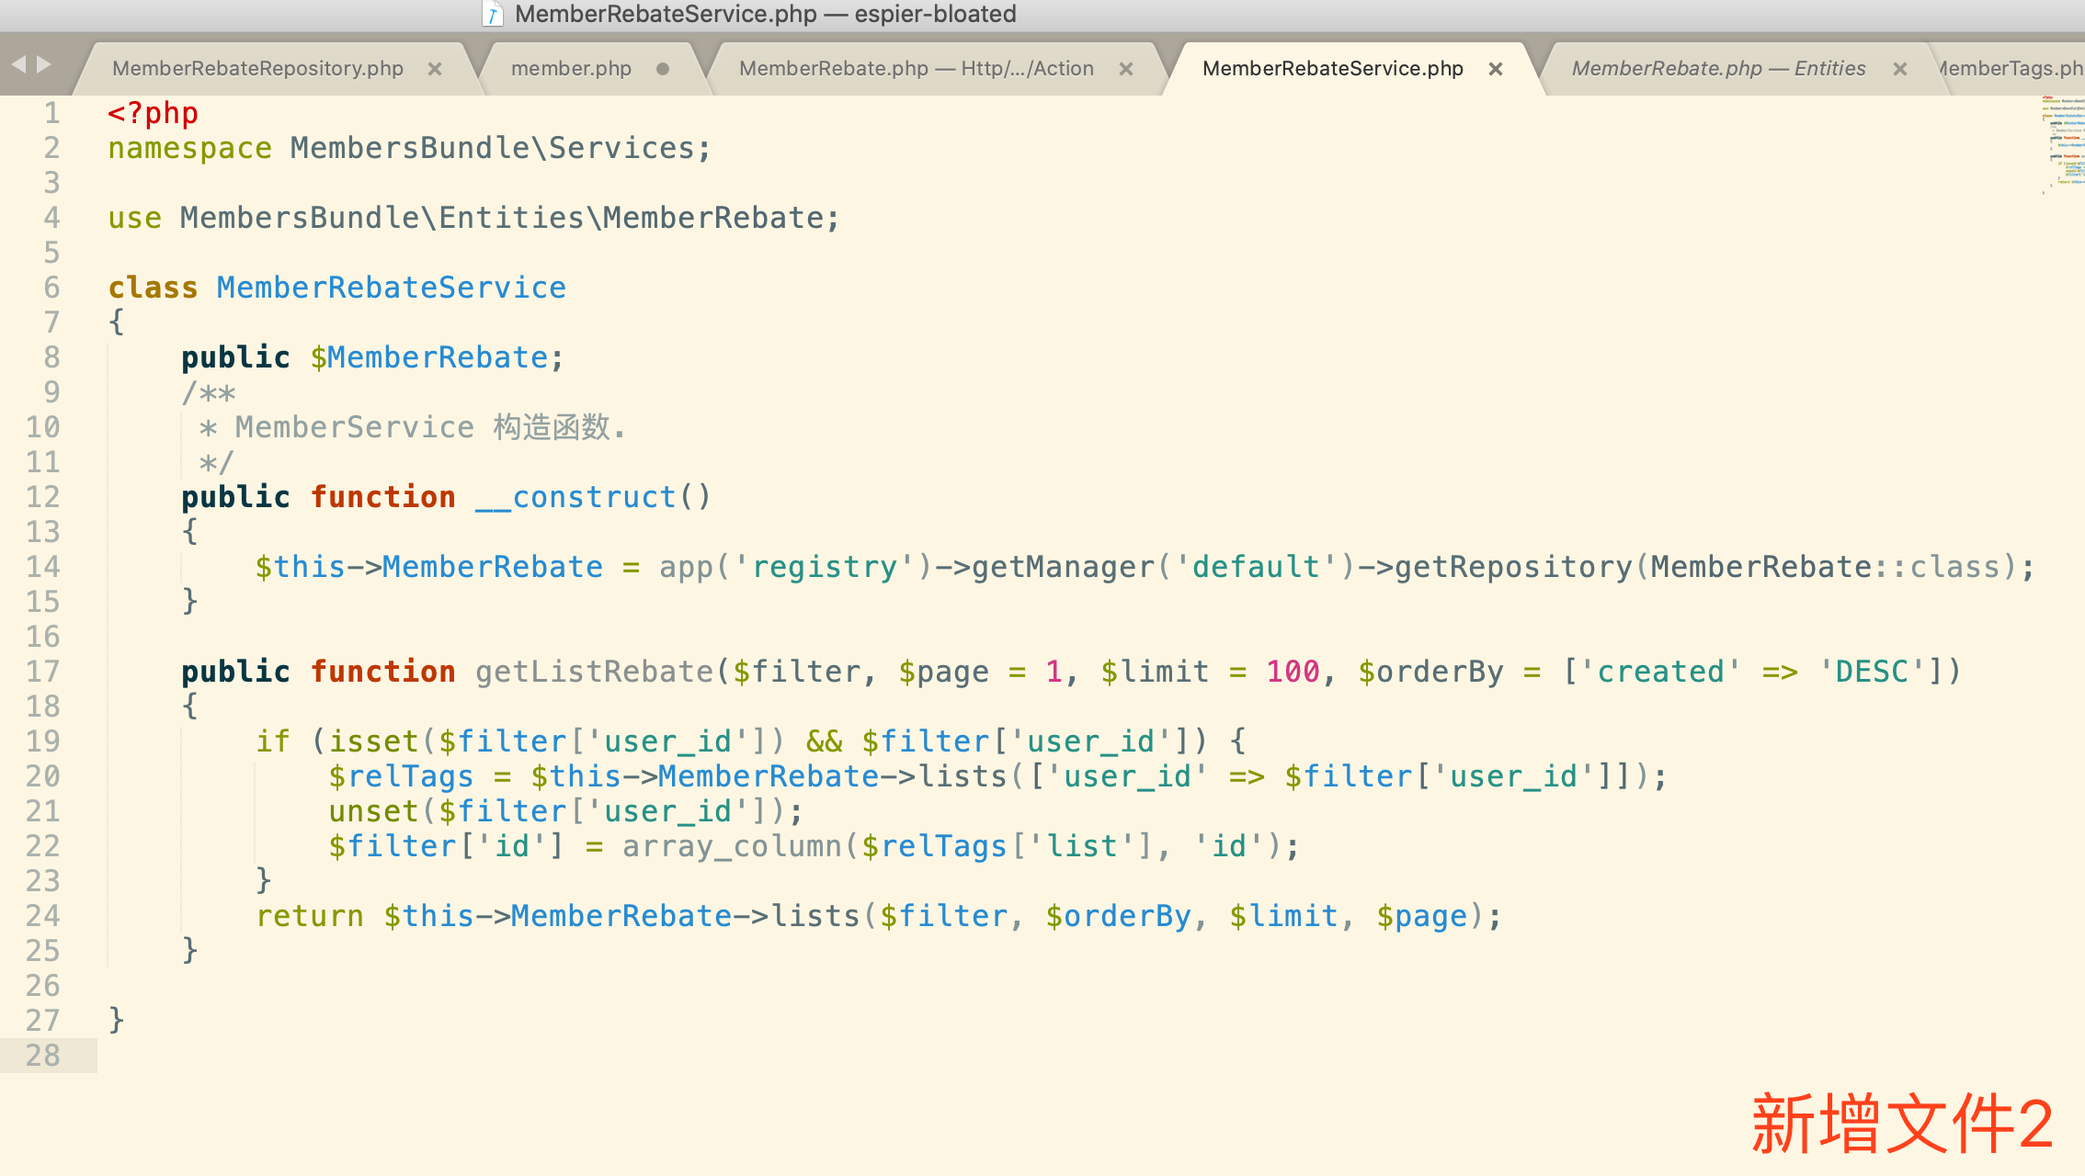The height and width of the screenshot is (1176, 2085).
Task: Open MemberRebate.php Entities tab
Action: [1717, 69]
